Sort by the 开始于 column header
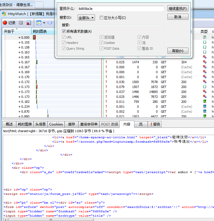 pyautogui.click(x=17, y=31)
